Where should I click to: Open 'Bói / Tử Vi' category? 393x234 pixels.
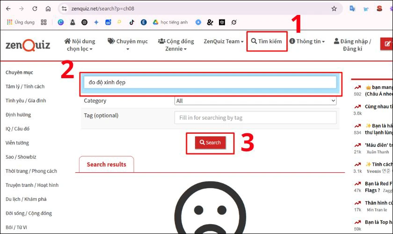(x=16, y=227)
